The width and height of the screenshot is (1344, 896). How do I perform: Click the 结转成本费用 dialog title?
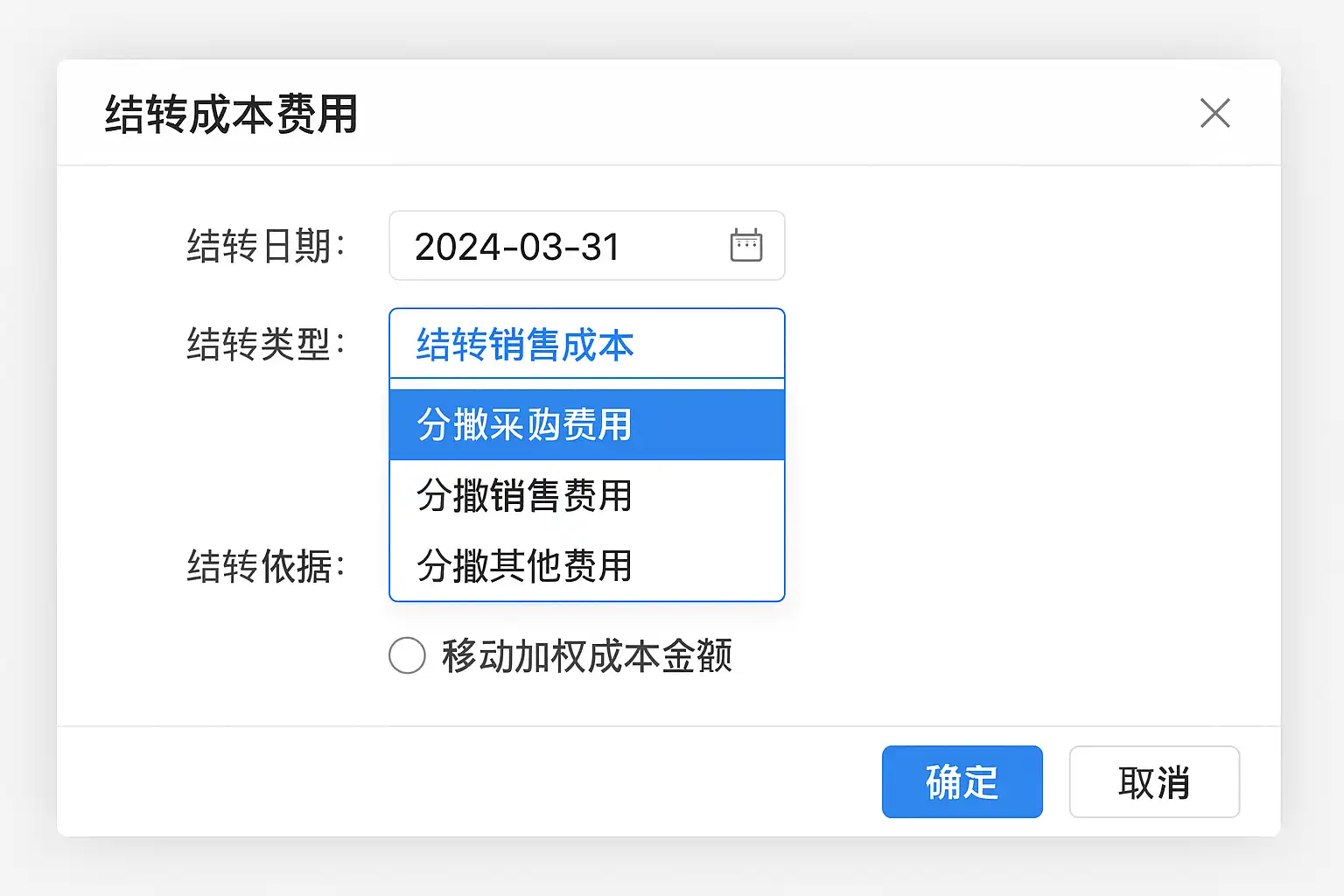[x=231, y=115]
